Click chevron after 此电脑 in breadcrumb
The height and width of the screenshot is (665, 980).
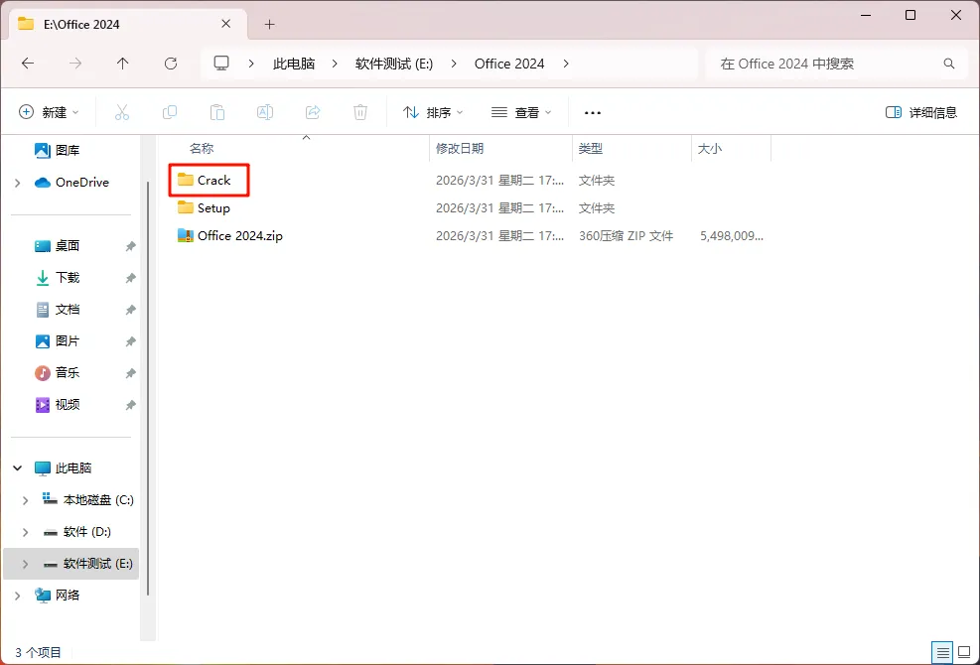click(x=335, y=64)
